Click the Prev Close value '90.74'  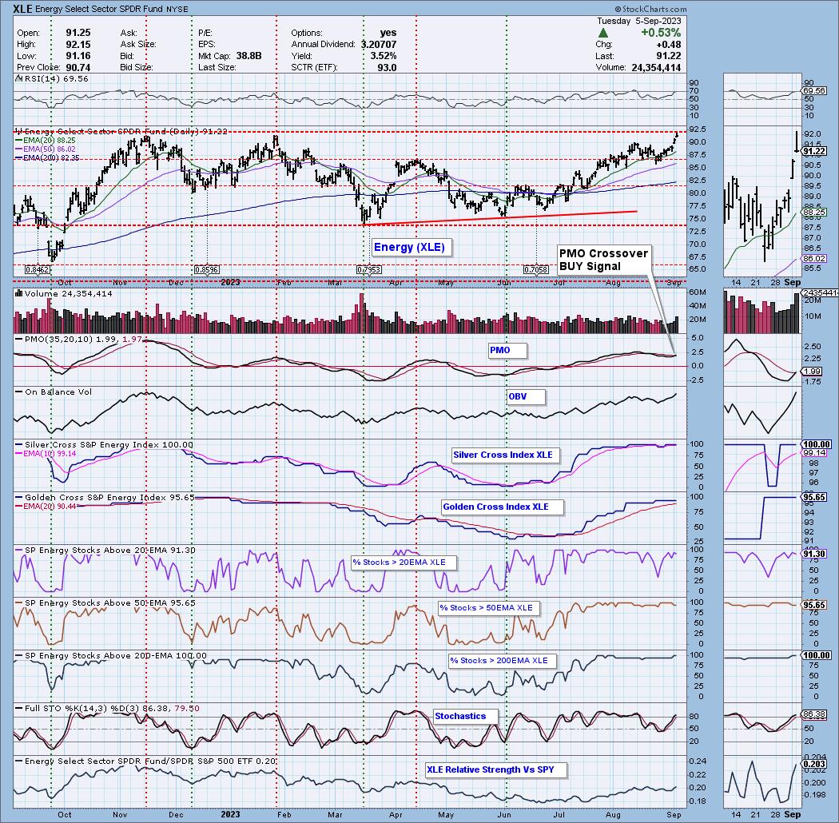pos(78,67)
